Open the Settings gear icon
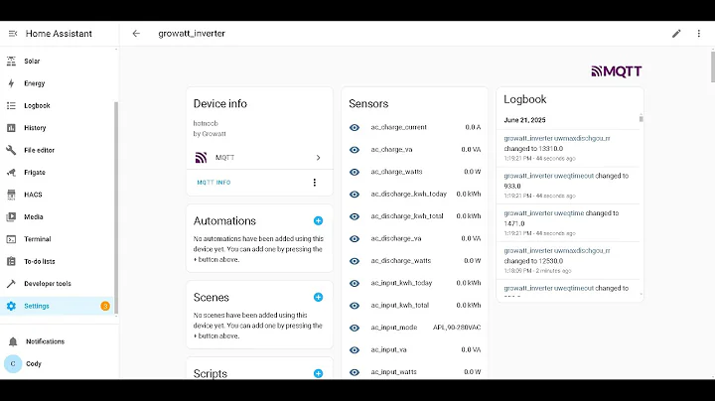The image size is (715, 401). (11, 307)
